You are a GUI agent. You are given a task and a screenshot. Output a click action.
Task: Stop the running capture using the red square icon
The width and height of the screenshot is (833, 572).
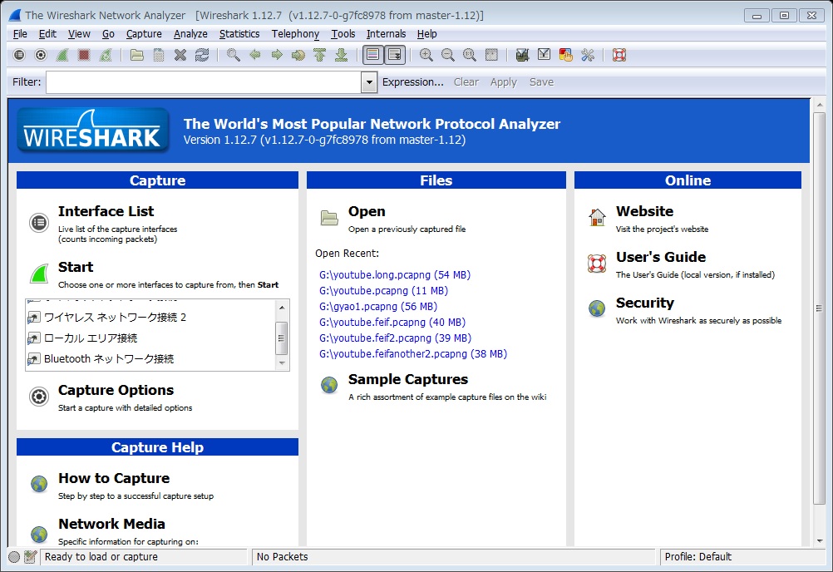point(84,55)
